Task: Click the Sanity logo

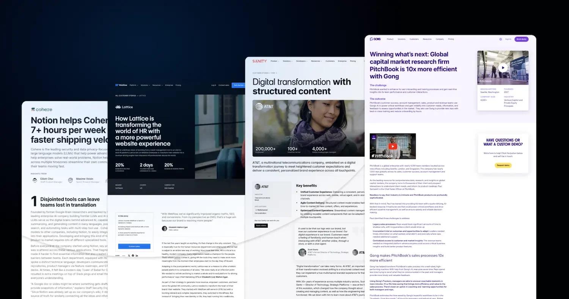Action: coord(259,61)
